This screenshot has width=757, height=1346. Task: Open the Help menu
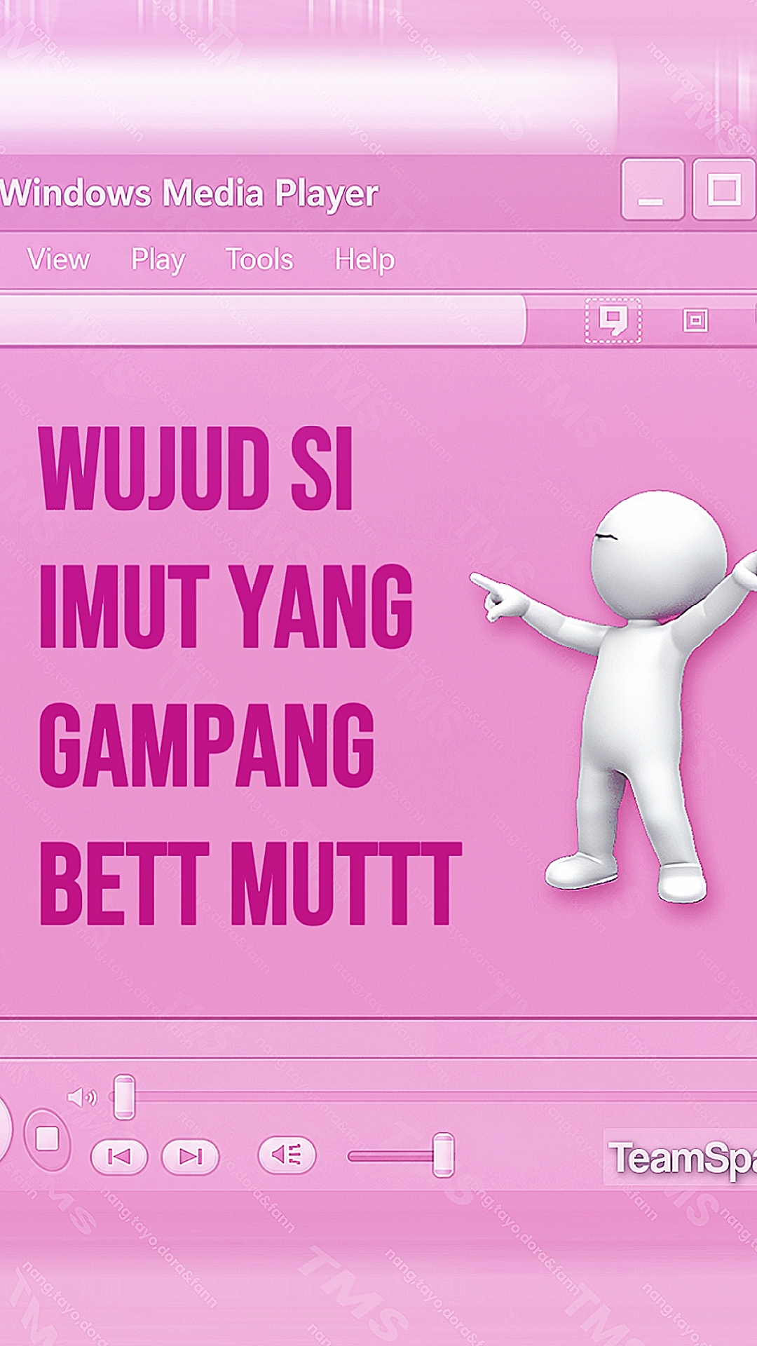click(x=364, y=261)
